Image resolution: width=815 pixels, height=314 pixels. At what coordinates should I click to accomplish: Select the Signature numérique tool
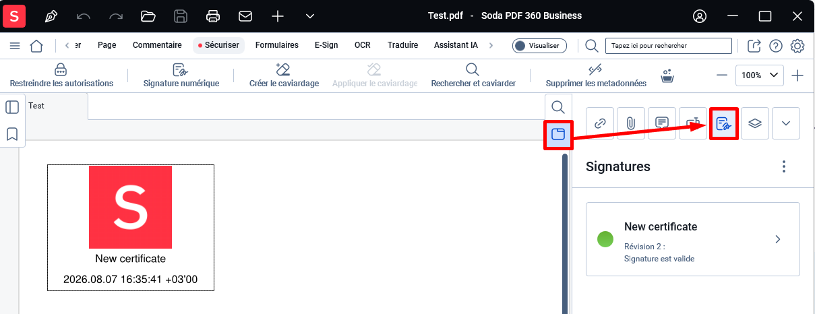181,75
